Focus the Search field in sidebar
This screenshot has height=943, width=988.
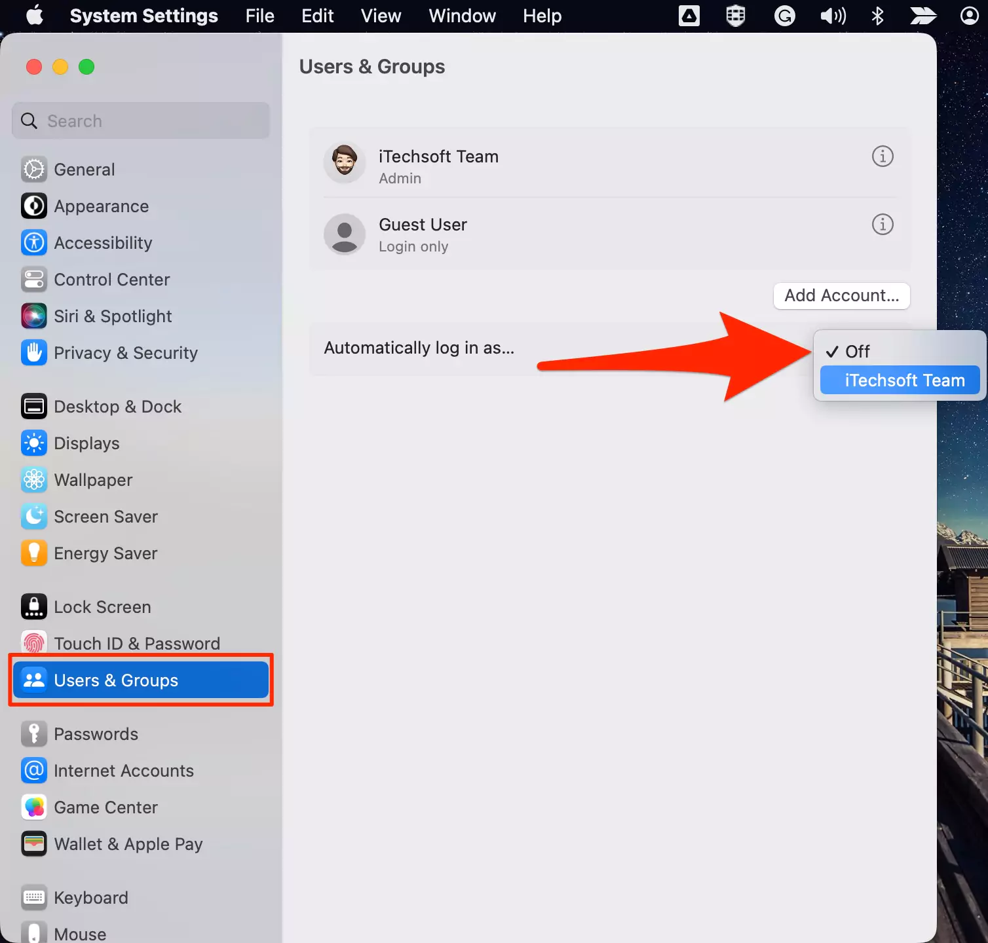click(x=141, y=121)
